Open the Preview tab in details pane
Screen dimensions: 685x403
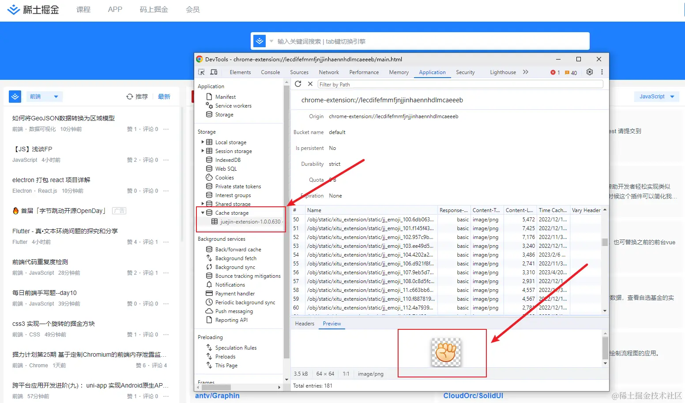[x=332, y=324]
